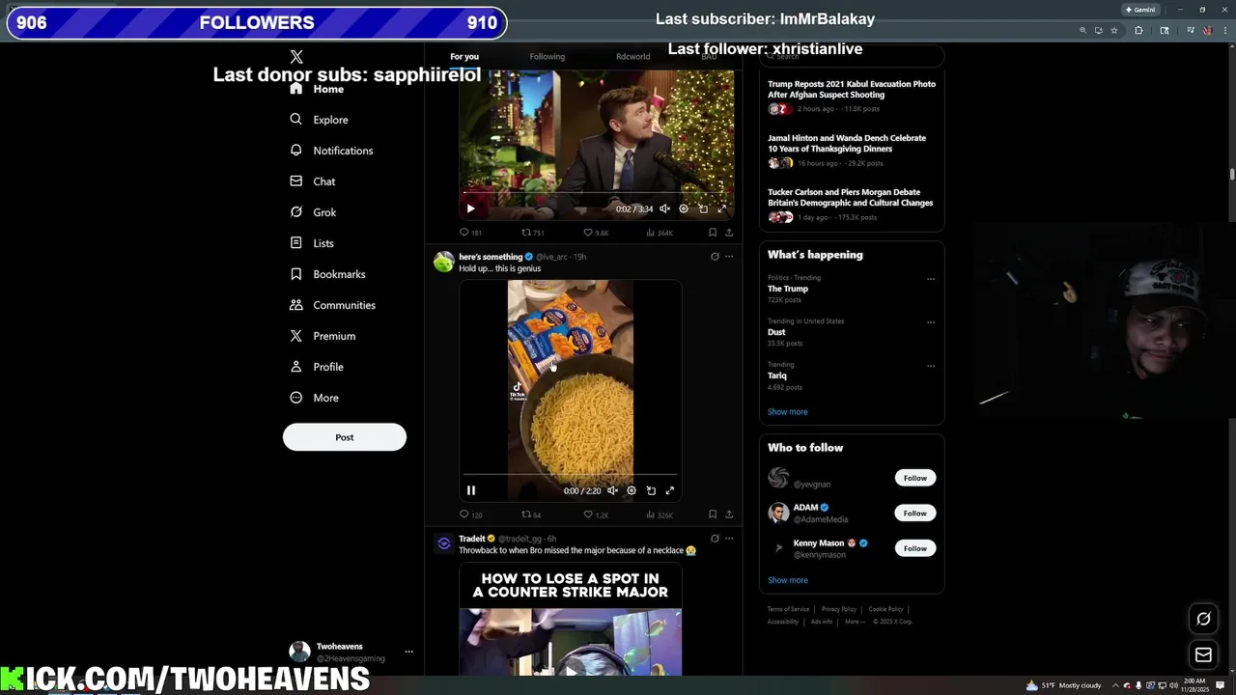Toggle picture-in-picture on mac and cheese video
Image resolution: width=1236 pixels, height=695 pixels.
[651, 490]
